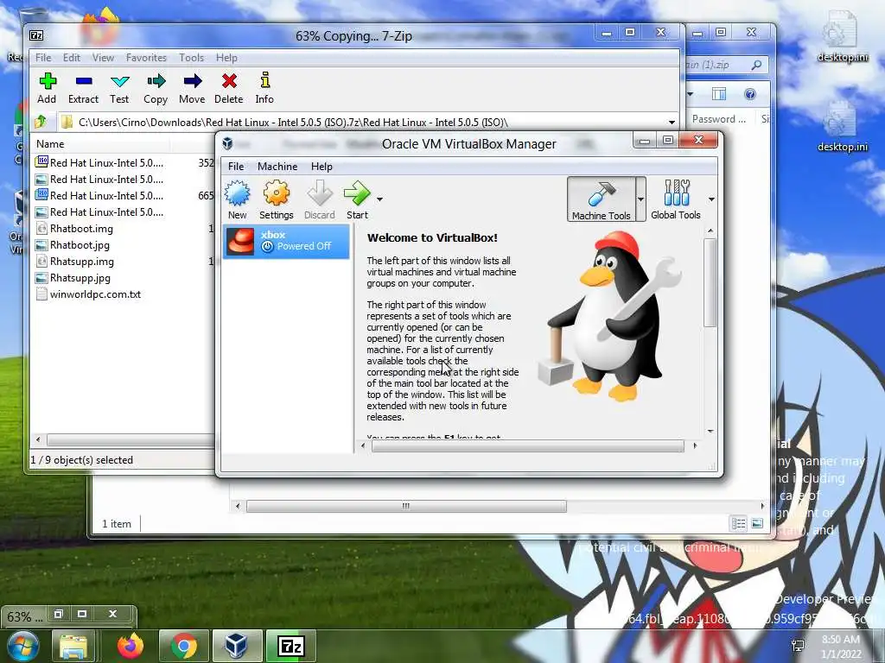Toggle the preview pane in Explorer window

pos(718,94)
